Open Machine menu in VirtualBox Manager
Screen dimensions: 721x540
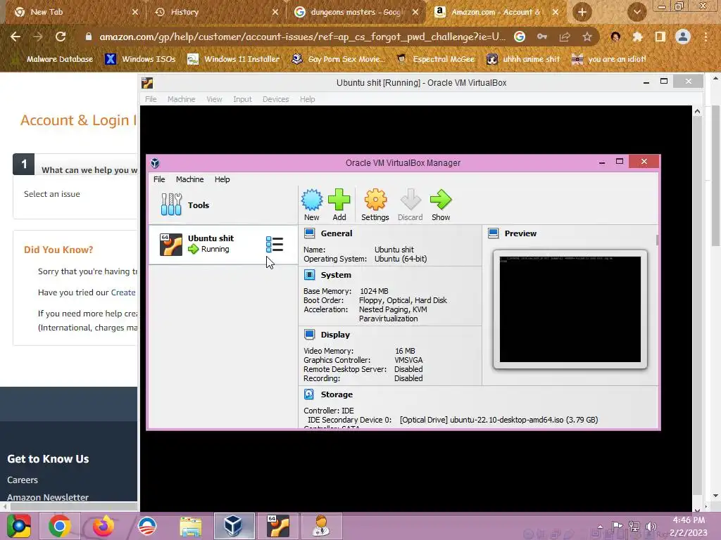pyautogui.click(x=189, y=179)
